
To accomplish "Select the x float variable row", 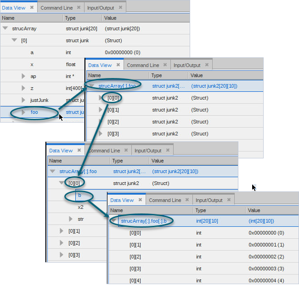I will tap(32, 64).
